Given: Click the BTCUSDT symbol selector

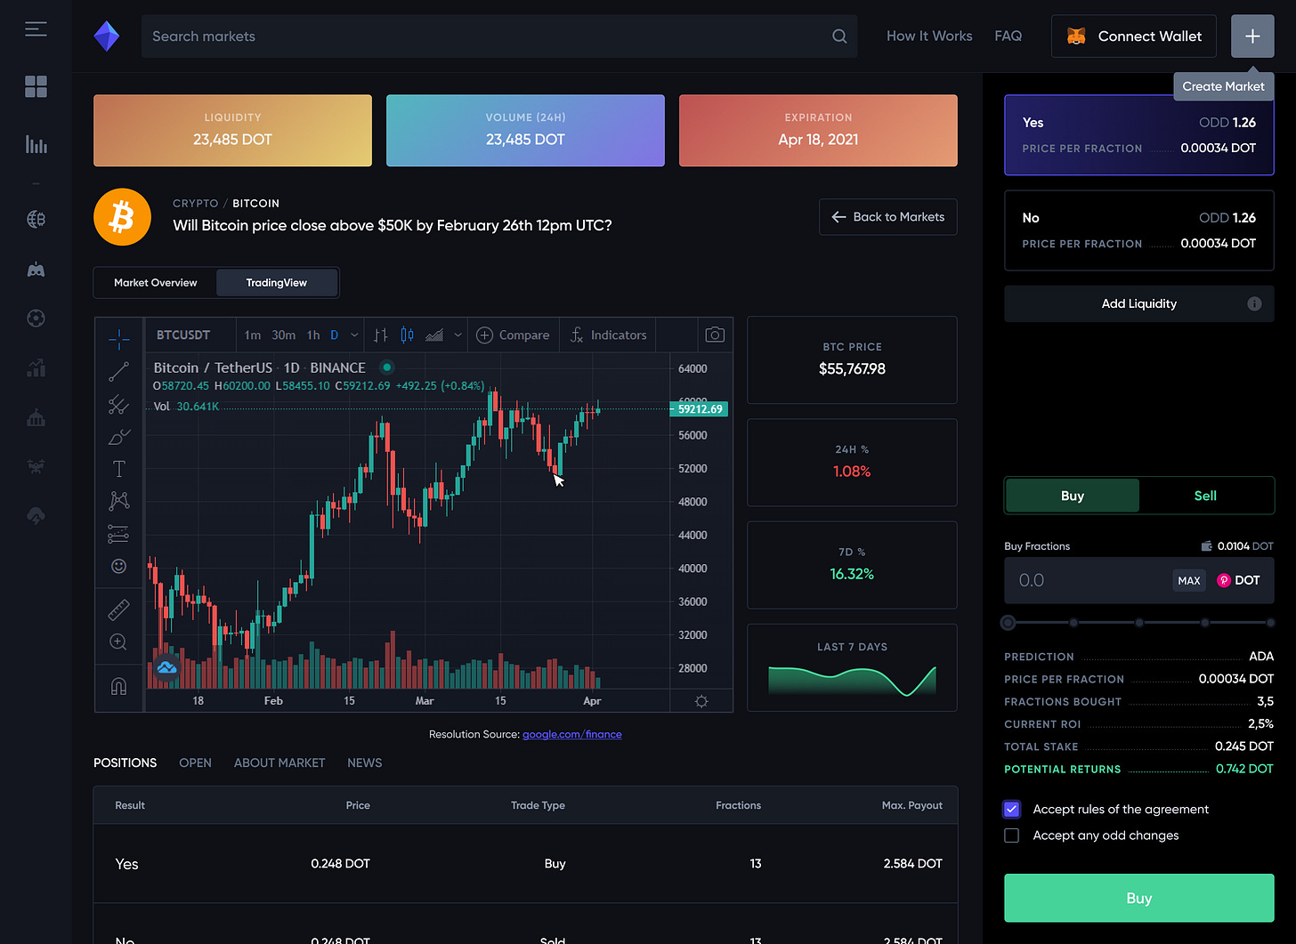Looking at the screenshot, I should pyautogui.click(x=183, y=335).
